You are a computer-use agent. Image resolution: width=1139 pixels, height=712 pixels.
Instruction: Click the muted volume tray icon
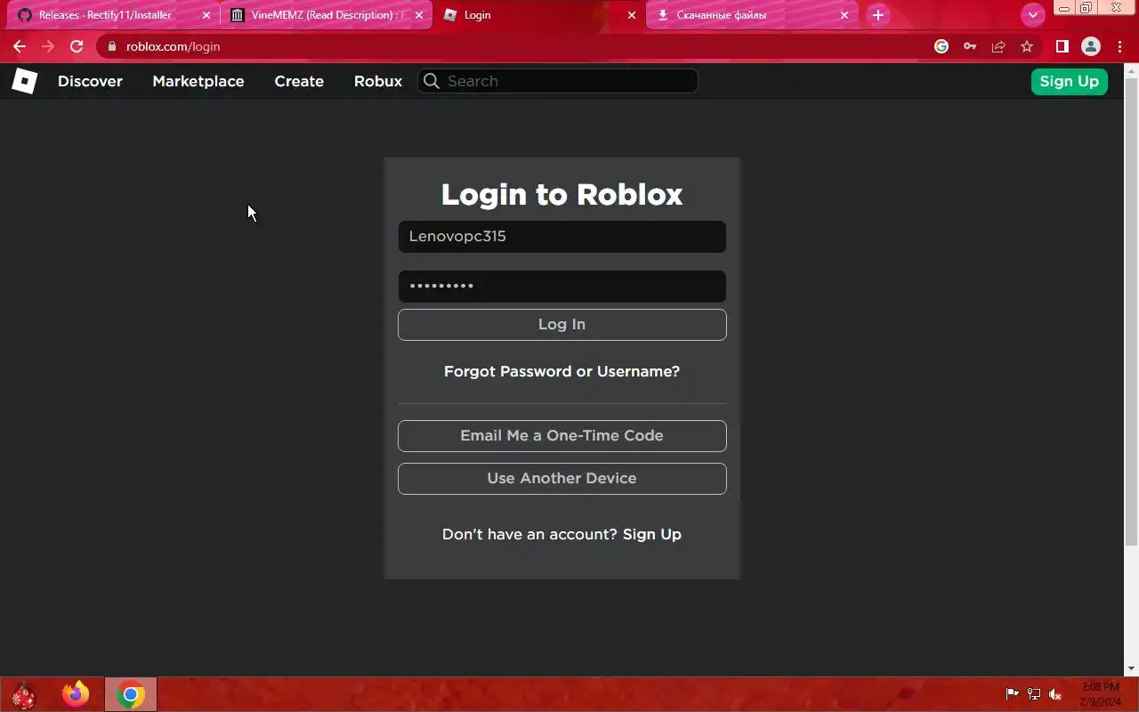pyautogui.click(x=1055, y=694)
